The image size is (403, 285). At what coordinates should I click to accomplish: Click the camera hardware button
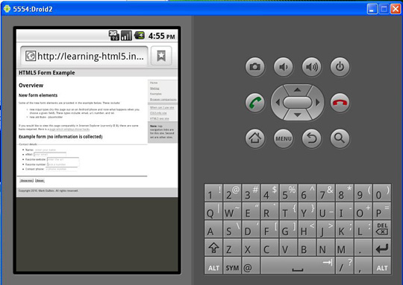pos(255,67)
